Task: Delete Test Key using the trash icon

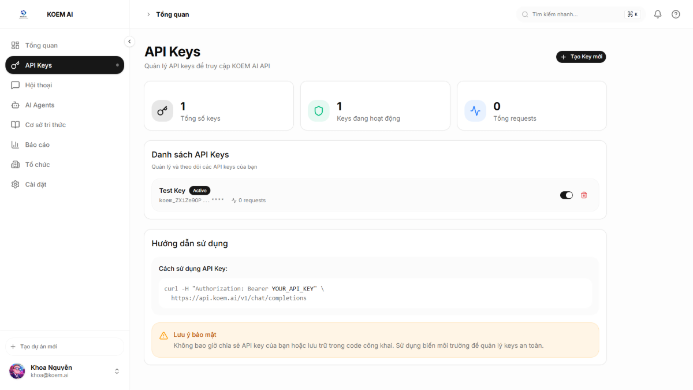Action: pos(584,195)
